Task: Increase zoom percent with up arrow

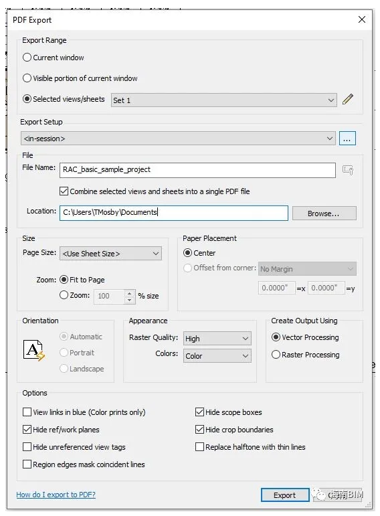Action: 130,293
